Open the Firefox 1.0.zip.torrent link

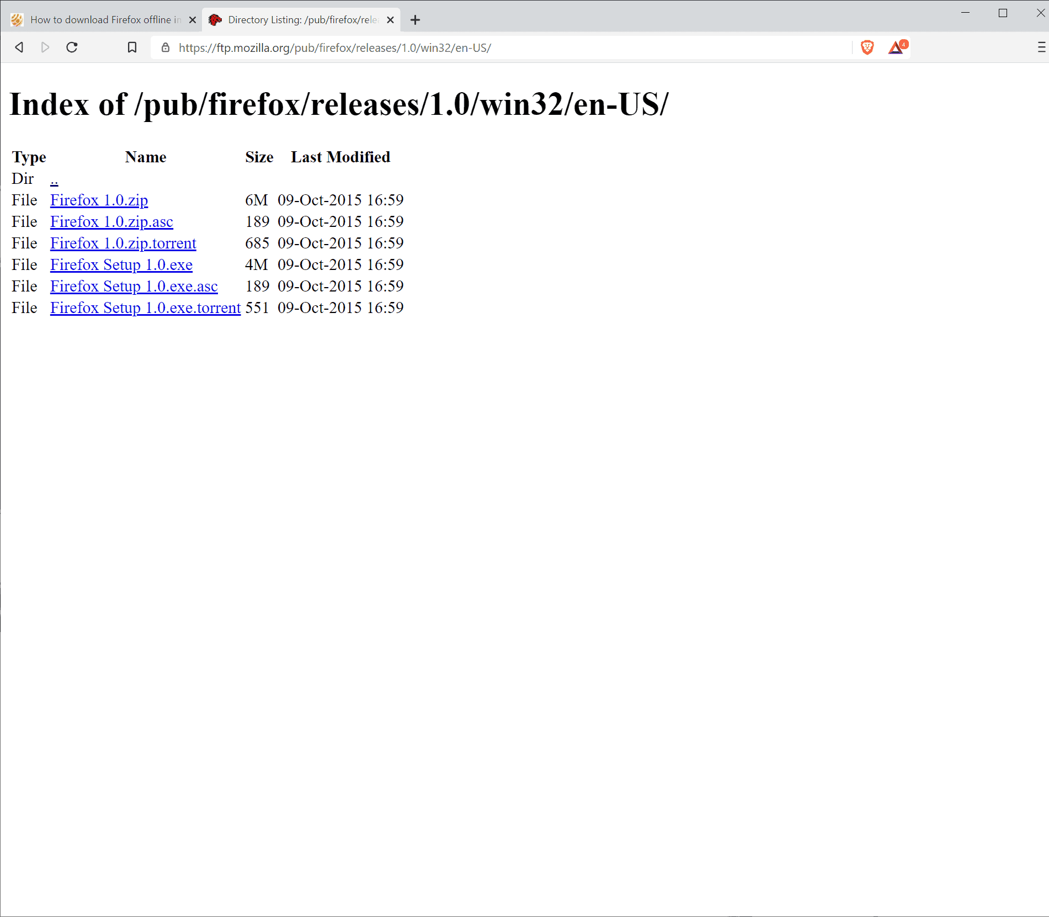coord(123,243)
